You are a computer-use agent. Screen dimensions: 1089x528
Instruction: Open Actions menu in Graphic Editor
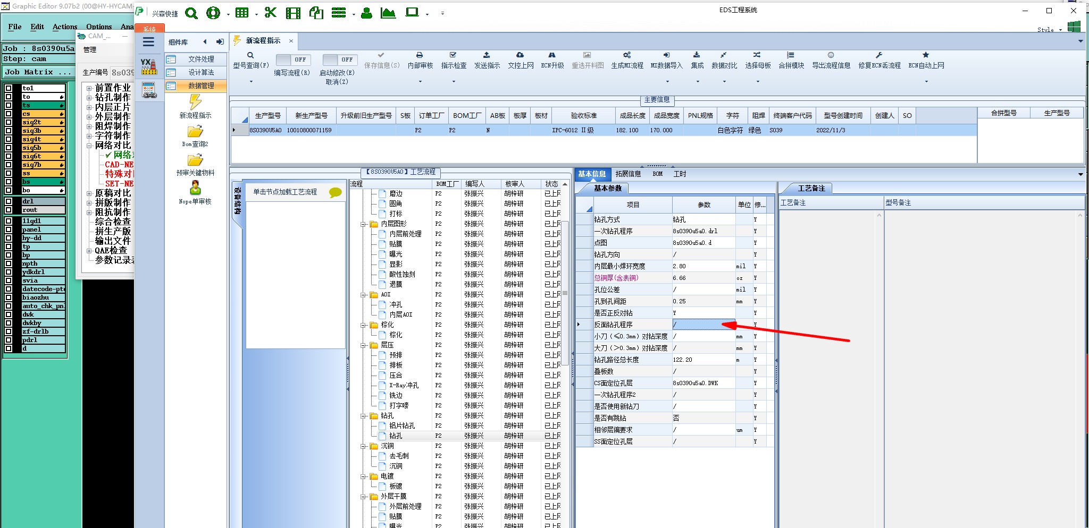65,27
